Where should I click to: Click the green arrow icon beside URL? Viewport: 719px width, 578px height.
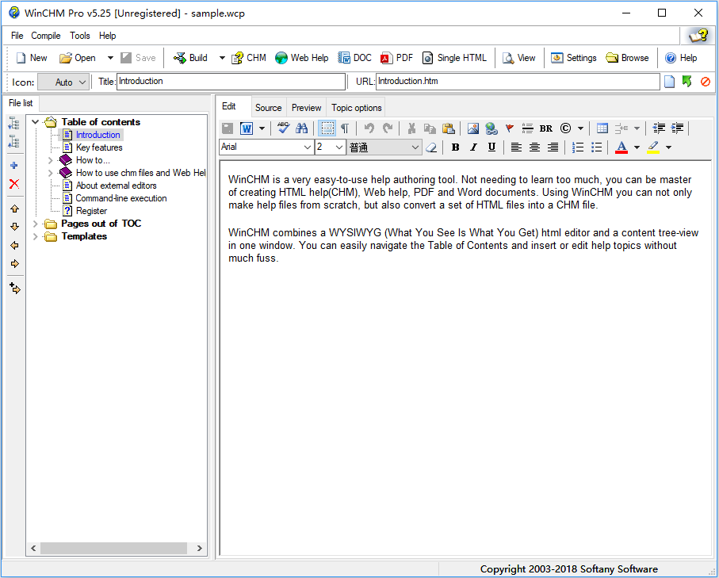pyautogui.click(x=687, y=82)
